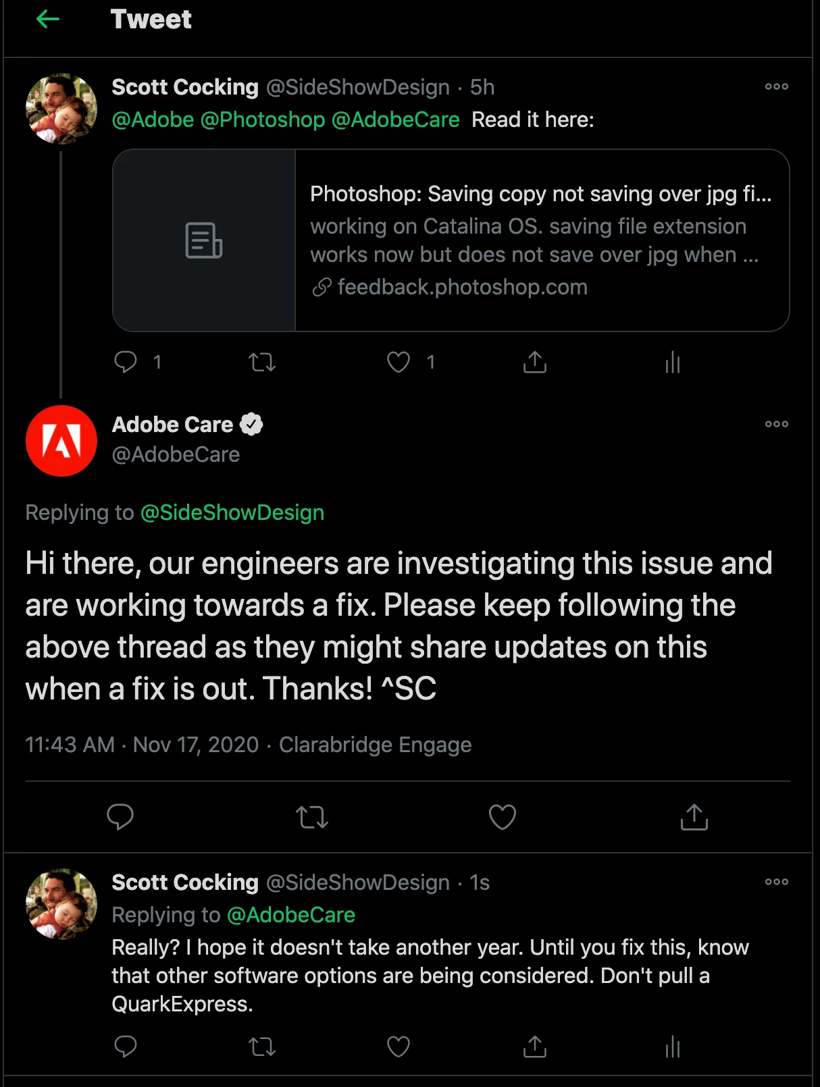Go back using the green arrow
The image size is (820, 1087).
[x=47, y=19]
